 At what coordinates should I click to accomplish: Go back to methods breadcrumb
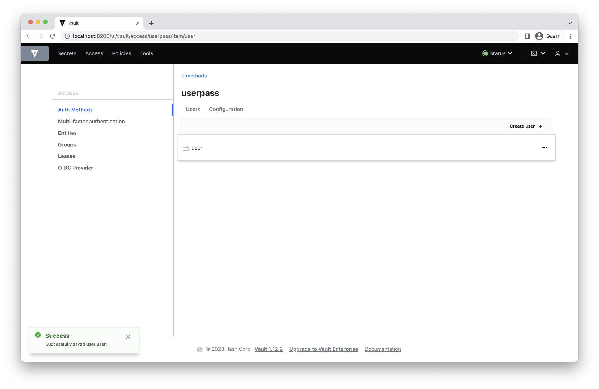coord(194,76)
